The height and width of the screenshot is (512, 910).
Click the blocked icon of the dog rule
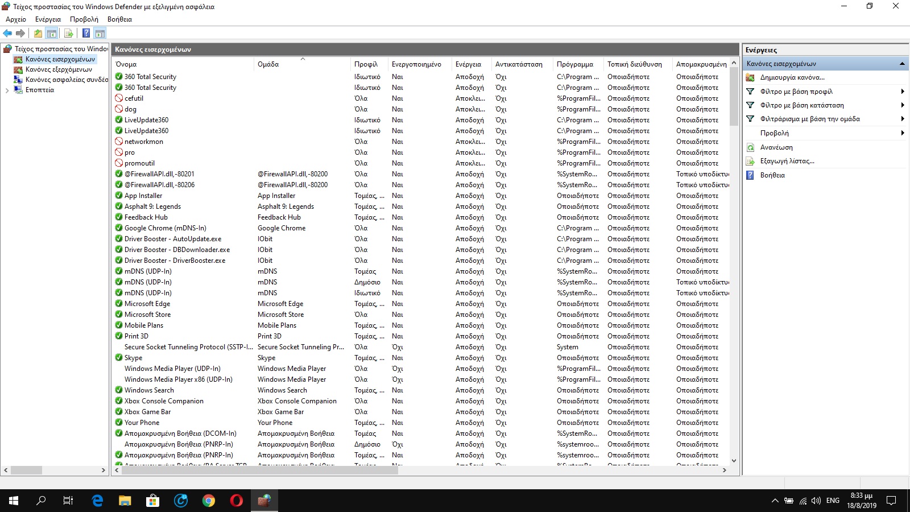(x=119, y=109)
